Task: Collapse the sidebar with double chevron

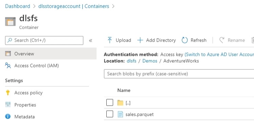Action: pyautogui.click(x=90, y=41)
